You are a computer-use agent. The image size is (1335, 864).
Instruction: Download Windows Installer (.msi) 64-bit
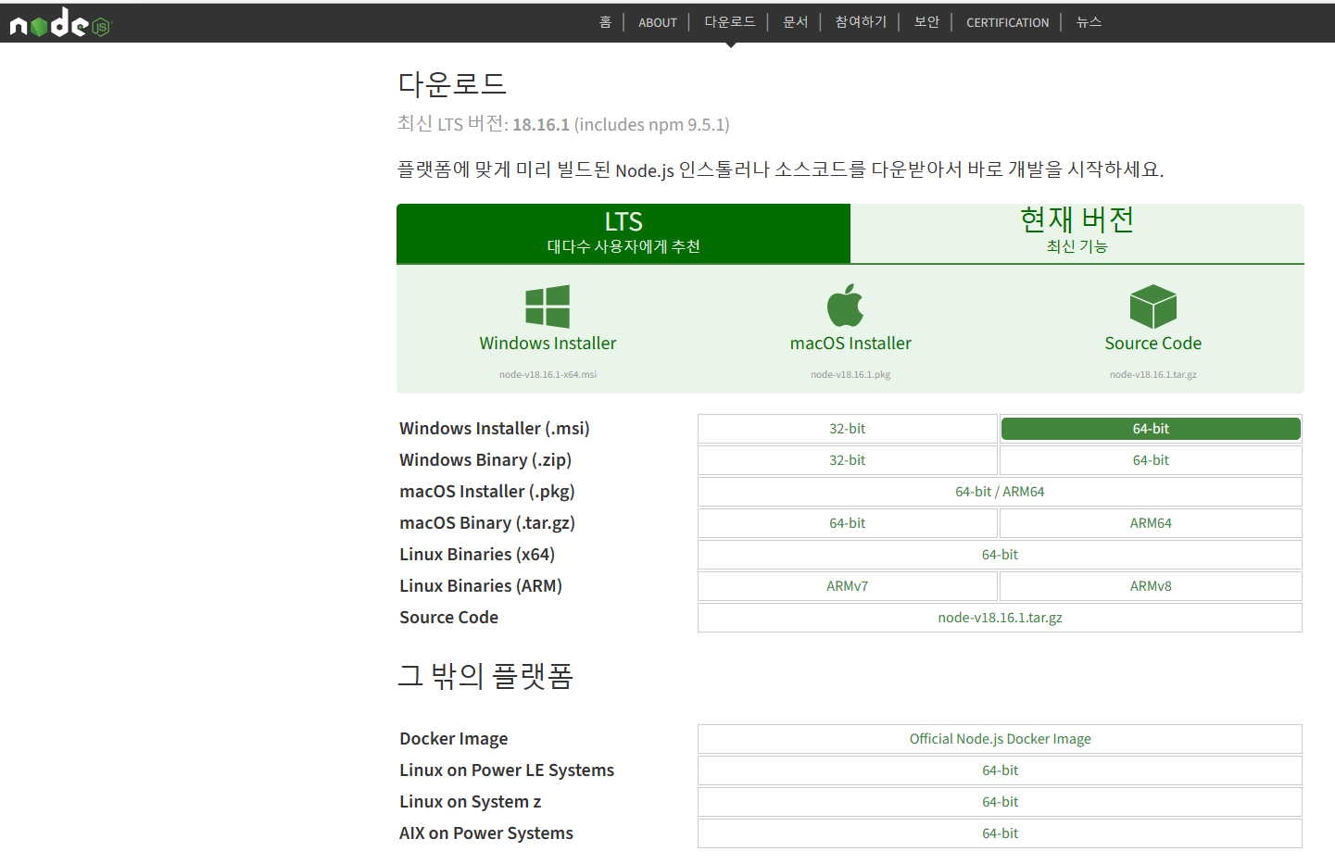[1151, 429]
